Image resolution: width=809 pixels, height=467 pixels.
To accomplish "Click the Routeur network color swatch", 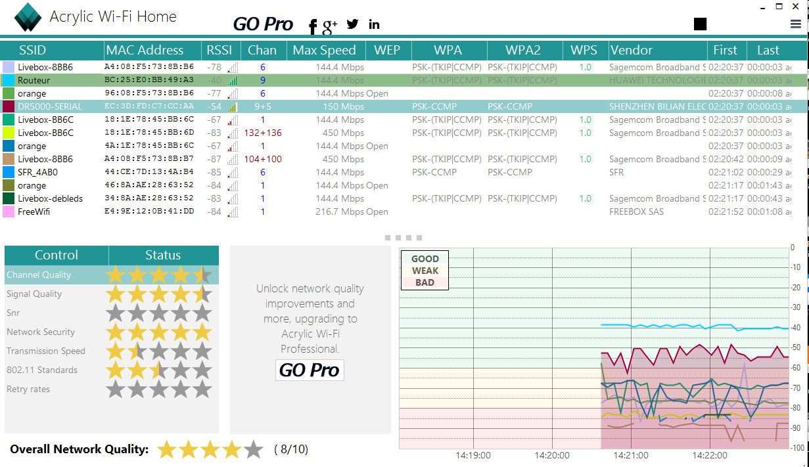I will point(9,80).
